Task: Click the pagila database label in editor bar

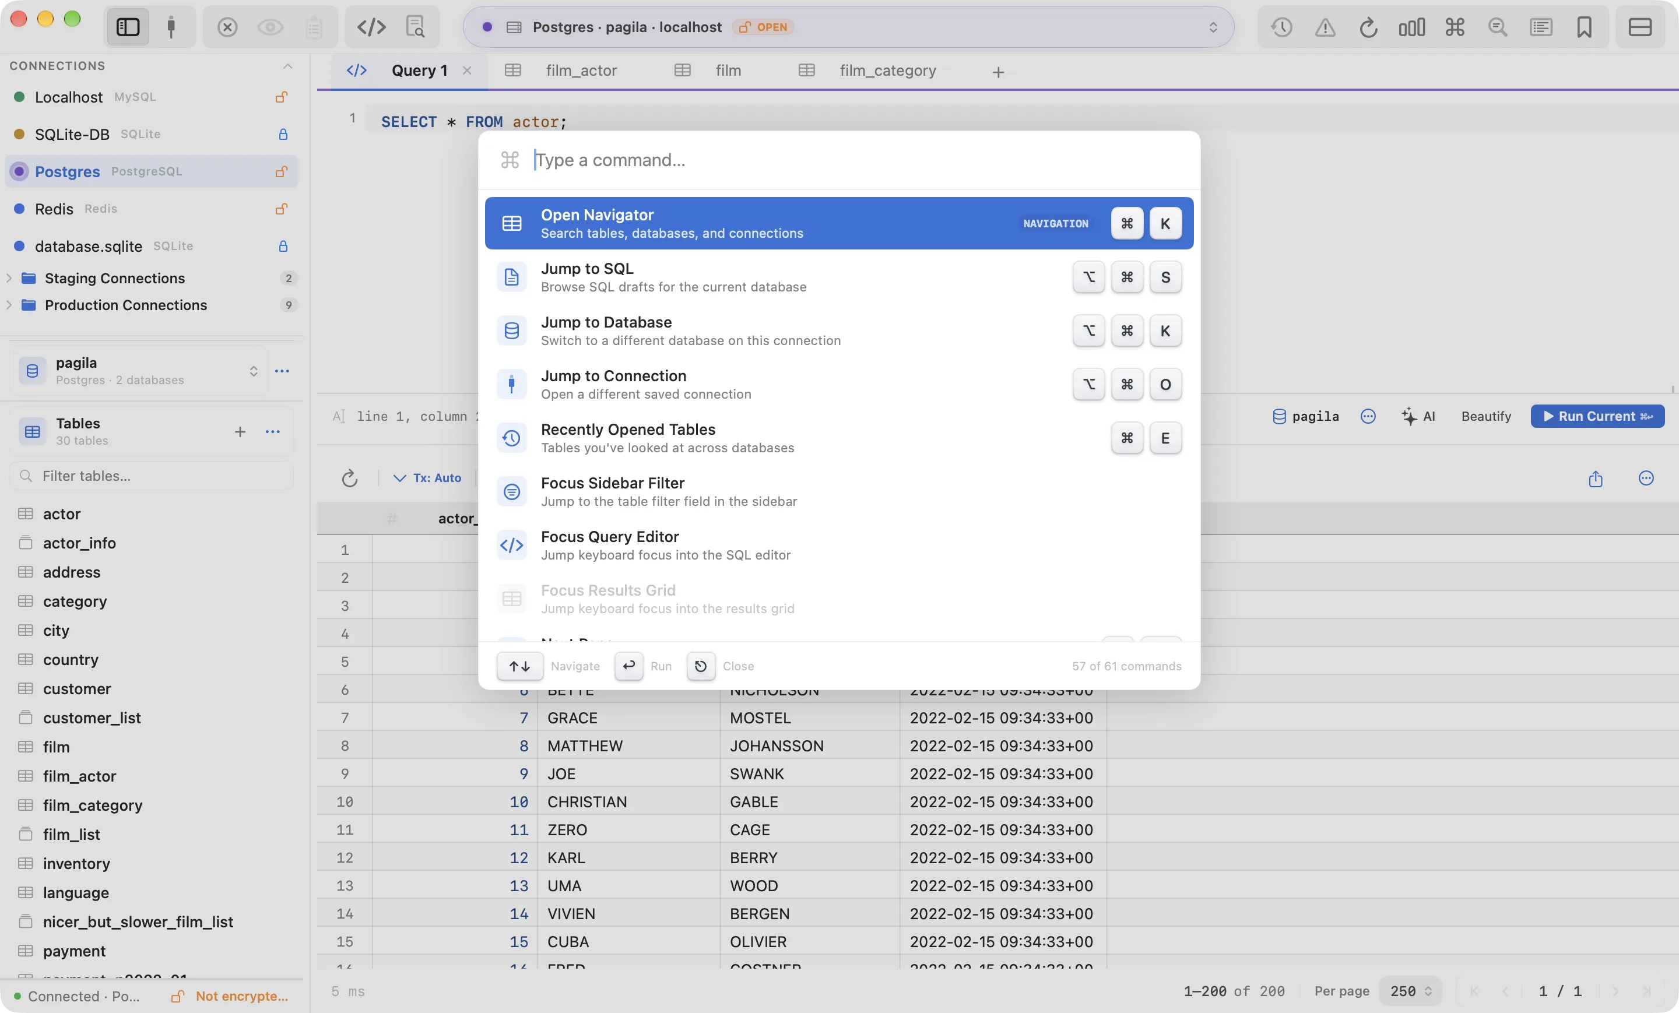Action: [x=1305, y=416]
